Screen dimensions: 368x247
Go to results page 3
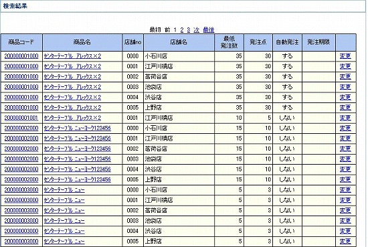[x=189, y=30]
